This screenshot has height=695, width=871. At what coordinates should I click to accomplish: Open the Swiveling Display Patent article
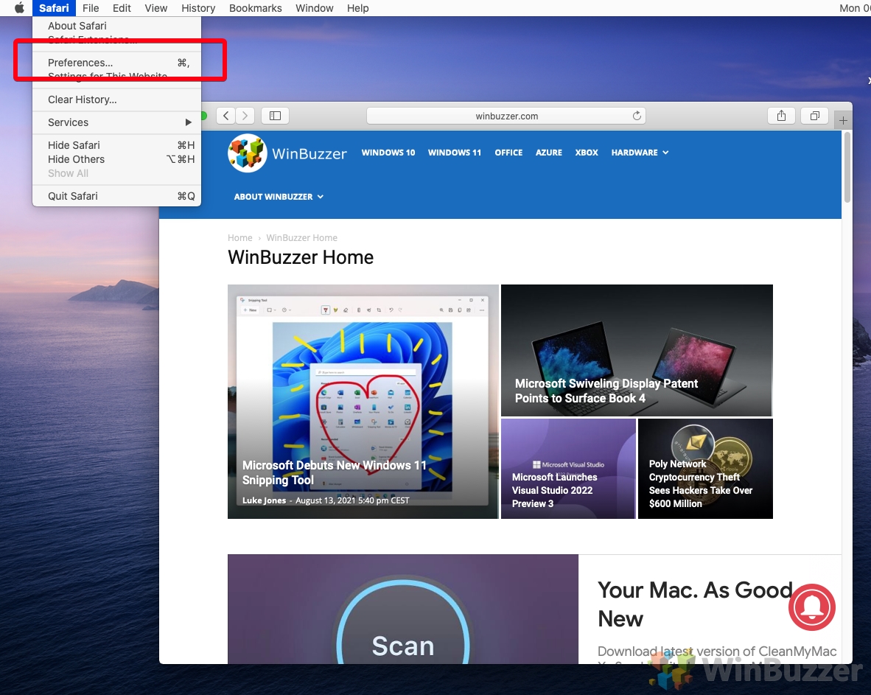(x=606, y=391)
